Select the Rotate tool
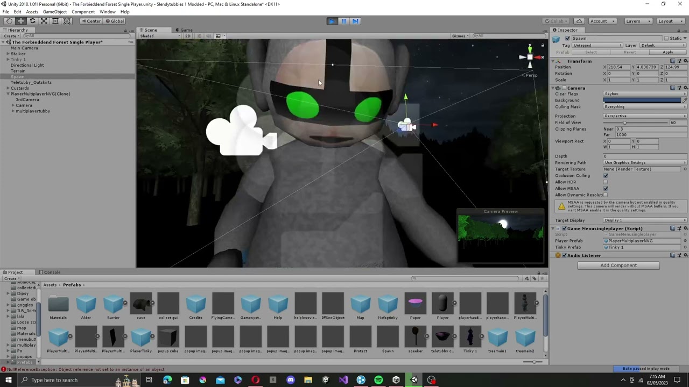Image resolution: width=689 pixels, height=387 pixels. 32,21
